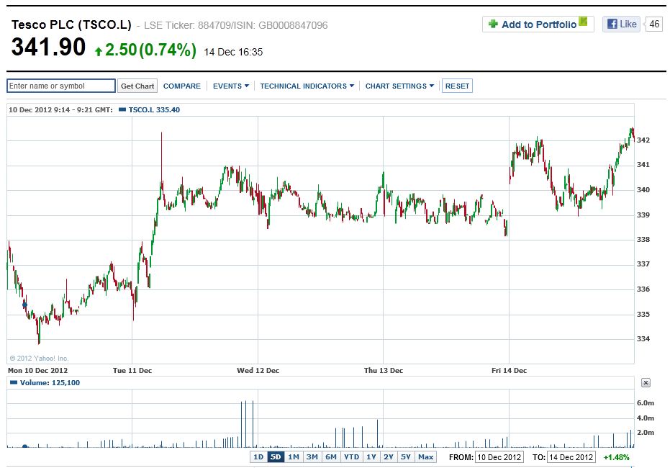Click the timestamp '14 Dec 16:35'
Viewport: 670px width, 468px height.
(x=233, y=52)
